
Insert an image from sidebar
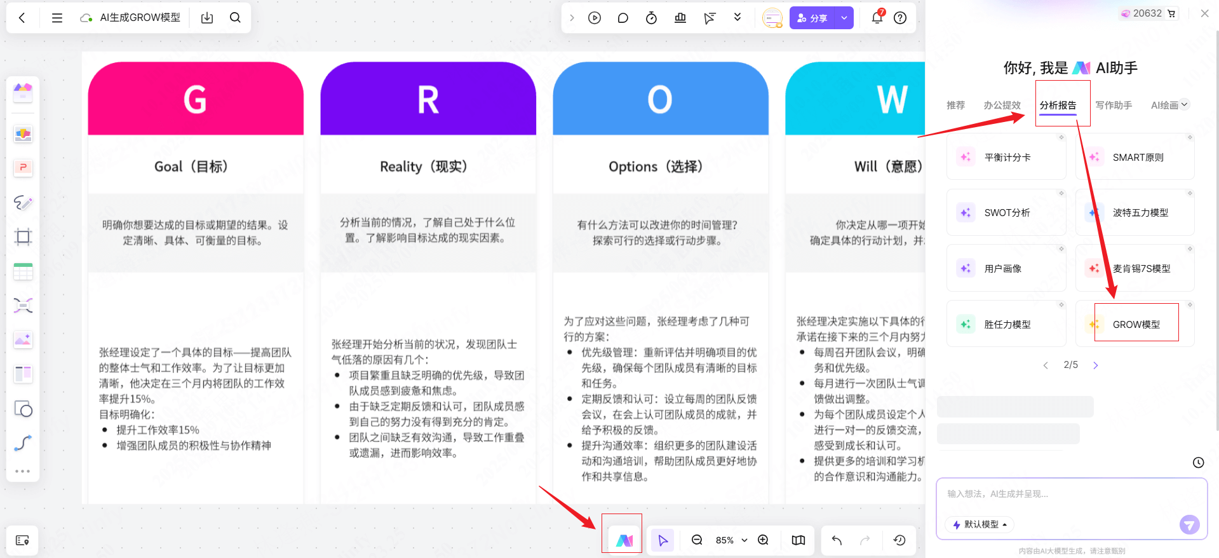coord(23,339)
